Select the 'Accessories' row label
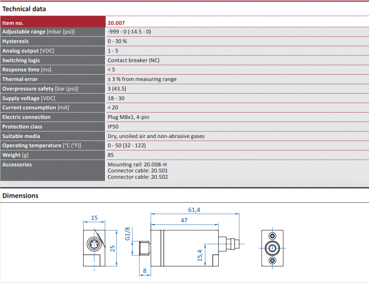The image size is (369, 283). 17,164
